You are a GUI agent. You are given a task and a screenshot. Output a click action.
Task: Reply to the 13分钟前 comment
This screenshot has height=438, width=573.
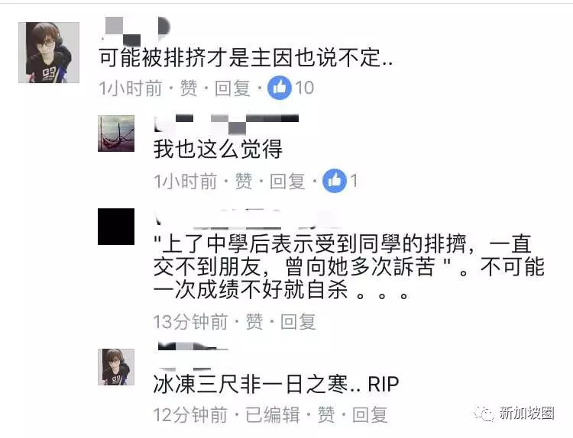[x=298, y=321]
